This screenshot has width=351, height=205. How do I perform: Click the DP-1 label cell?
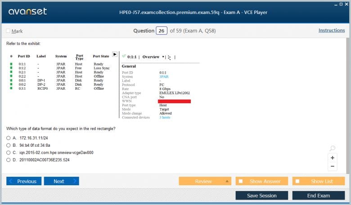pos(41,80)
